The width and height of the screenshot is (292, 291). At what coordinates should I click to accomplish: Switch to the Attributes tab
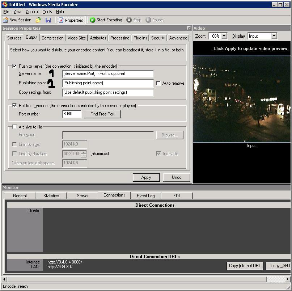[98, 38]
